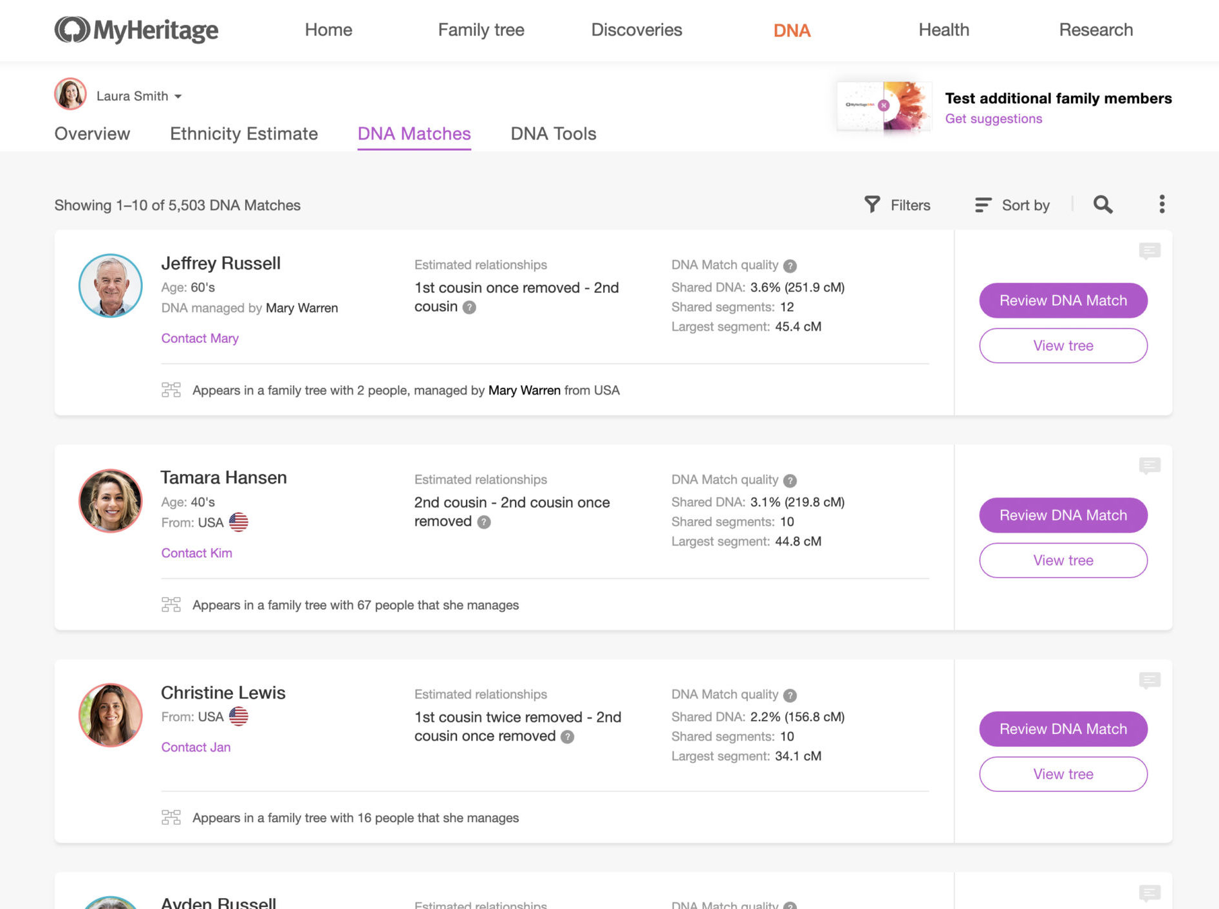Screen dimensions: 1219x909
Task: Go to Home in main navigation
Action: click(328, 30)
